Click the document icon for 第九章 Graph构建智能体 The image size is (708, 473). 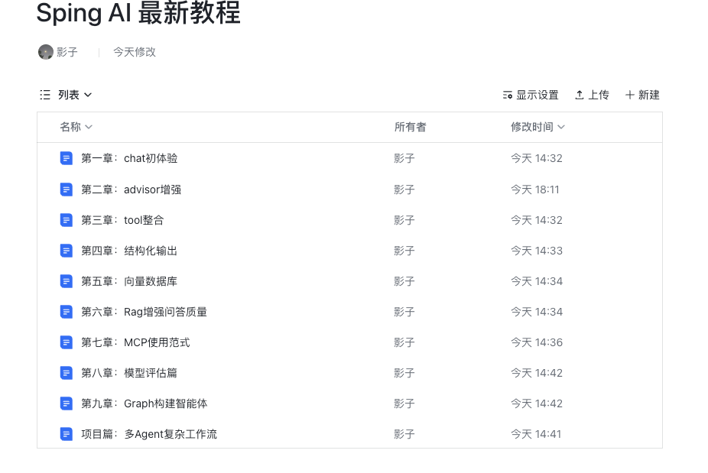click(x=67, y=403)
